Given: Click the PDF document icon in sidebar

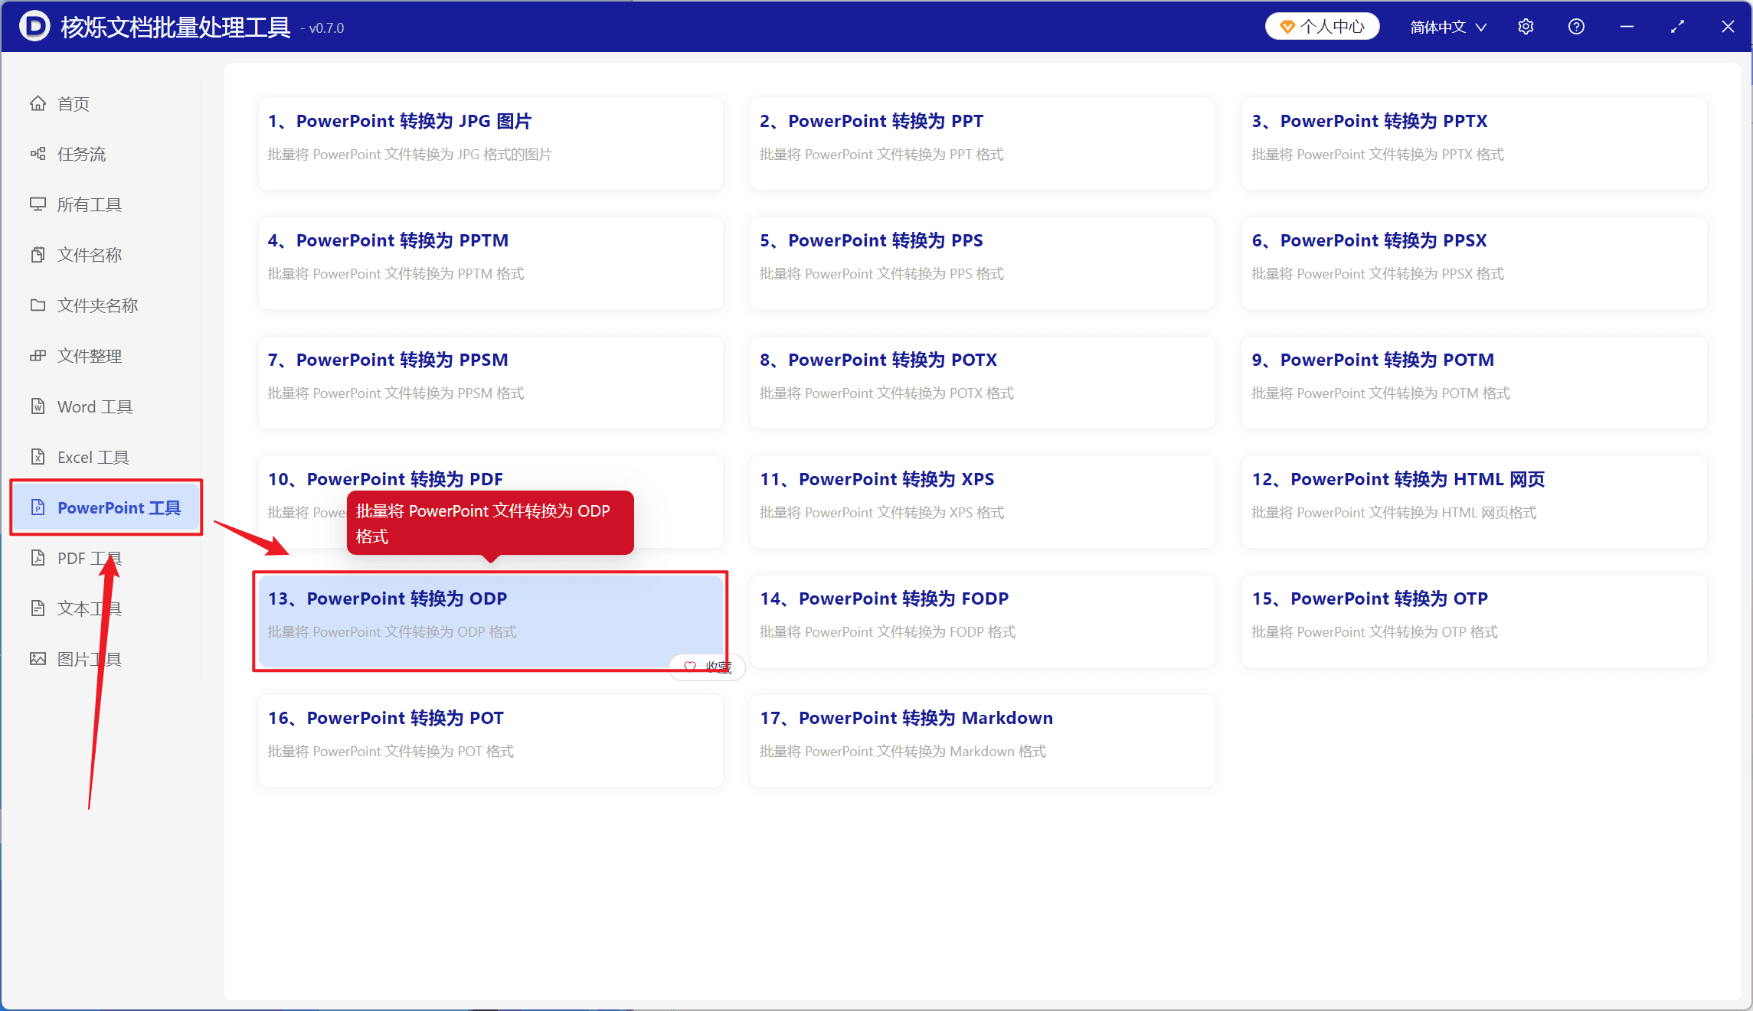Looking at the screenshot, I should (38, 558).
